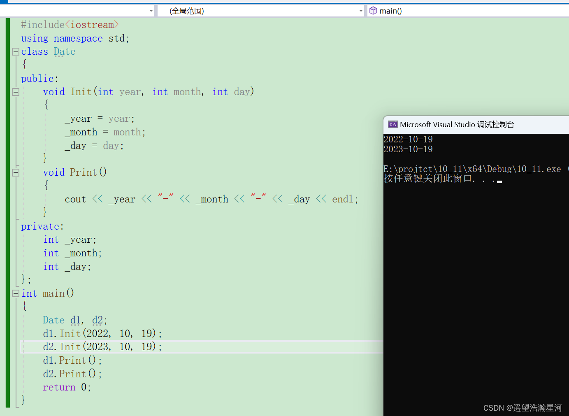Click the '_month = month;' statement
Screen dimensions: 569x416
pos(105,132)
